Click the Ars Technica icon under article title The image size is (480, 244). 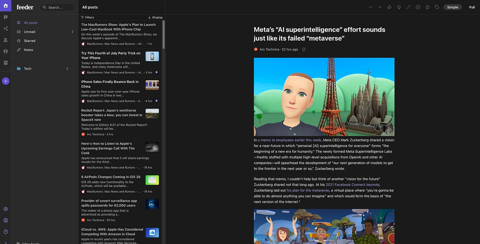256,49
